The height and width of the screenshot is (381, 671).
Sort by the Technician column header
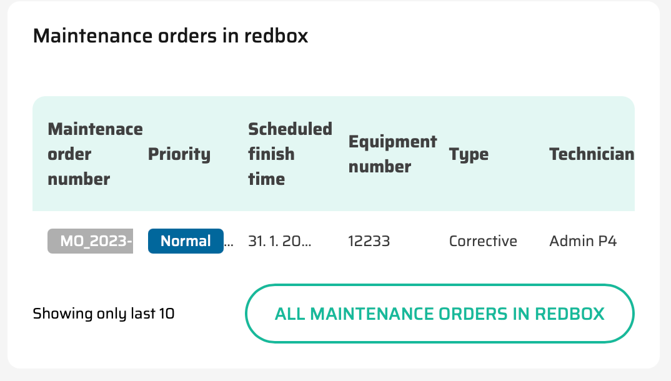591,154
